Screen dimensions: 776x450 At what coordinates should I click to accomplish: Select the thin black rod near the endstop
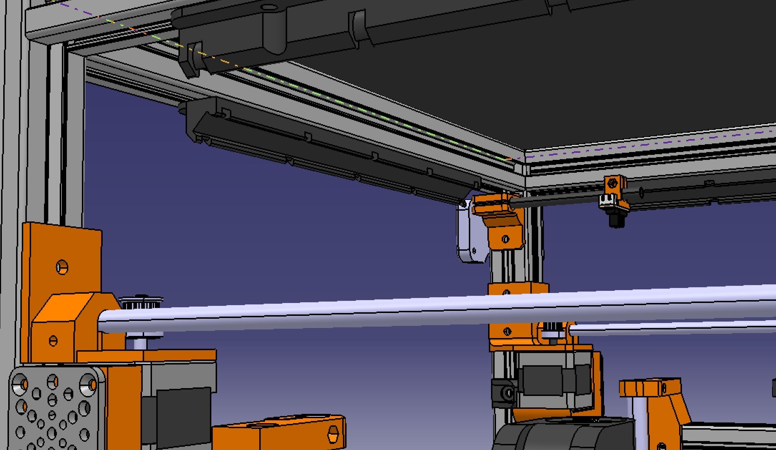coord(558,199)
